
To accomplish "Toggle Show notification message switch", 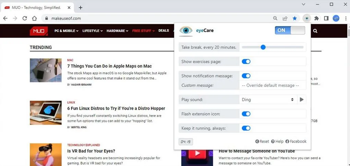I will tap(246, 76).
